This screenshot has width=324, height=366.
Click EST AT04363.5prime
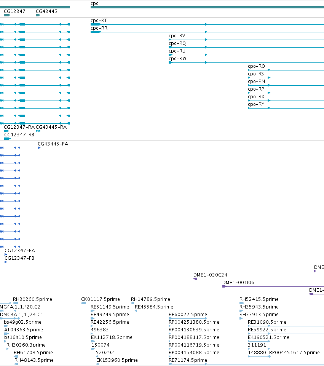24,330
